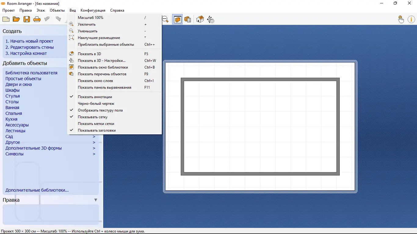Toggle «Отображать текстуру пола»
The image size is (417, 234).
(x=114, y=110)
